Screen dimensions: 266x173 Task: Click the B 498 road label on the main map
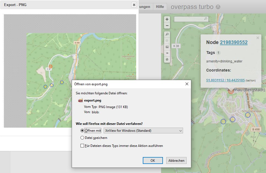coord(256,130)
